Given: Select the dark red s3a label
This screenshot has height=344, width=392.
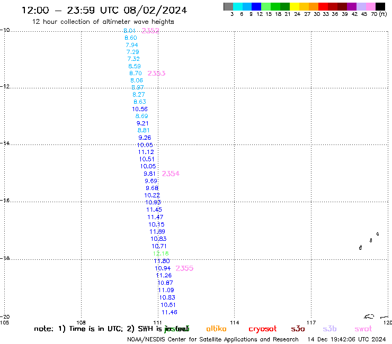Looking at the screenshot, I should (298, 329).
